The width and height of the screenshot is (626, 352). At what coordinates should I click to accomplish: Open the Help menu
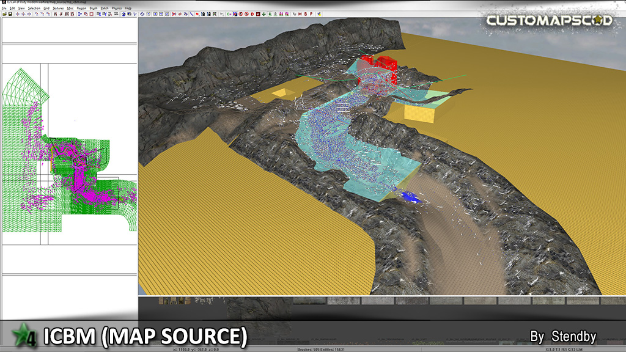[128, 8]
